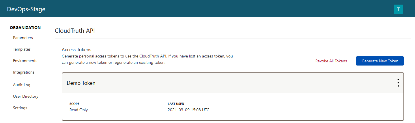View the Audit Log page

tap(22, 85)
